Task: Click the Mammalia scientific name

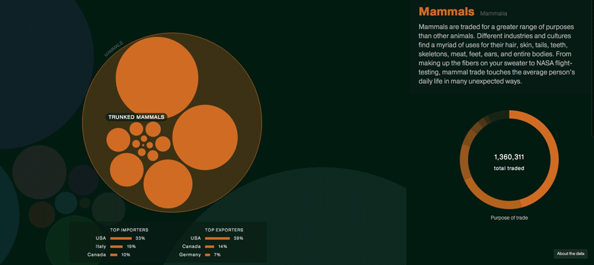Action: 494,14
